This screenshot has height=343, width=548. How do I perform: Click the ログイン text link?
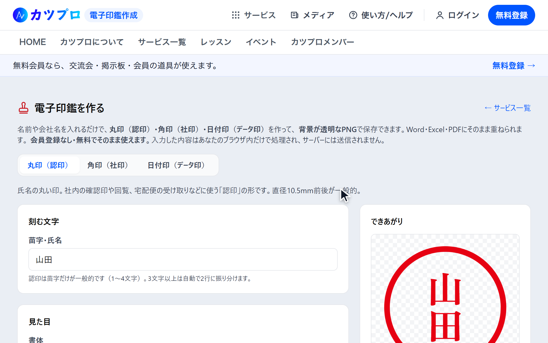point(463,15)
